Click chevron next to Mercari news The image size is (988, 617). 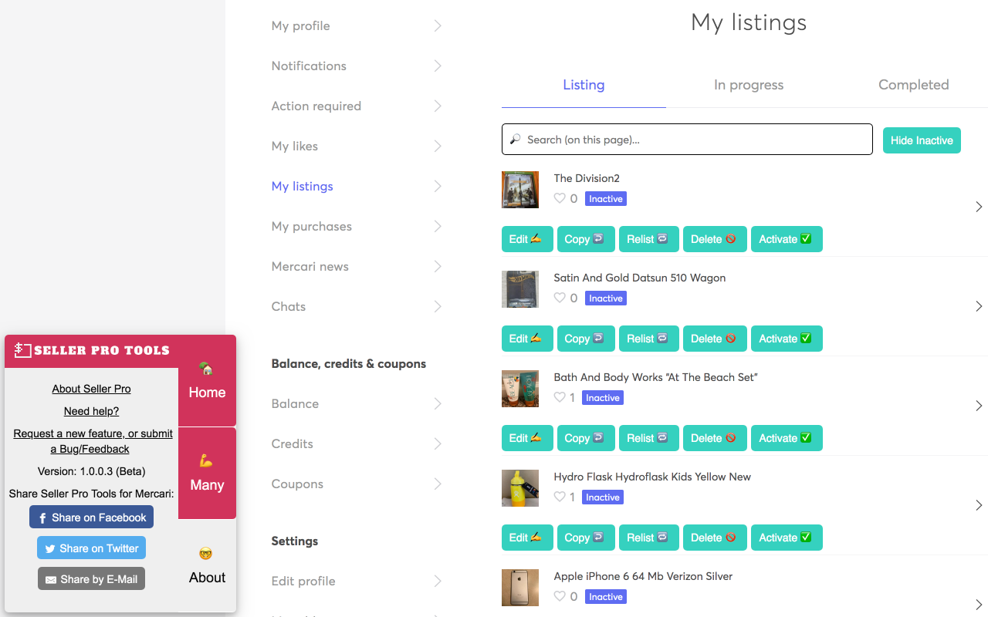point(438,266)
